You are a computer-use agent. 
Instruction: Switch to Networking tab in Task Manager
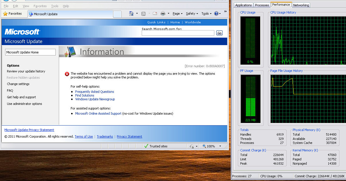click(x=301, y=5)
